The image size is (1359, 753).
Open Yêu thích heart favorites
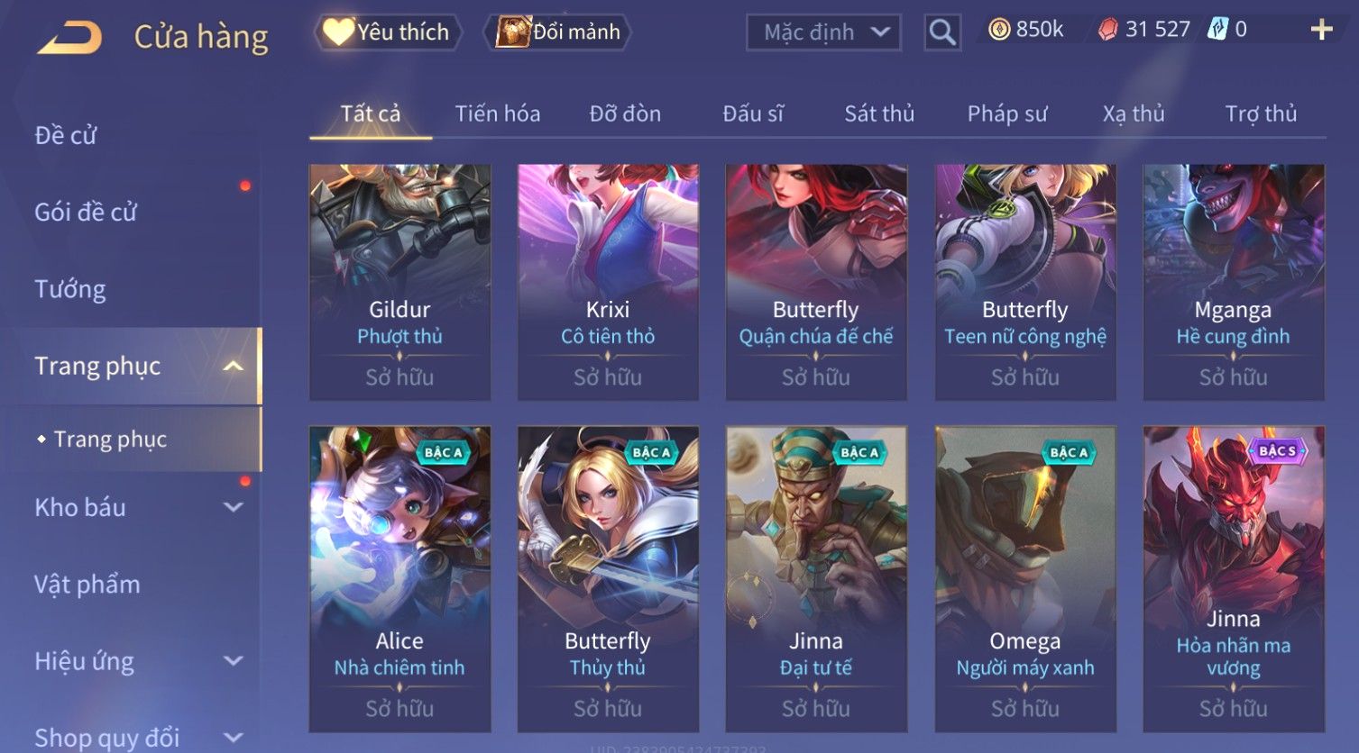pyautogui.click(x=388, y=32)
